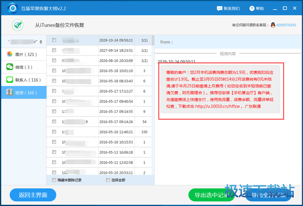The width and height of the screenshot is (303, 206).
Task: Click the 返回主界面 button
Action: tap(33, 195)
